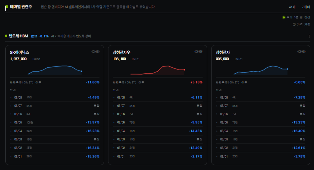The image size is (314, 170).
Task: Click 삼성전자우 06/07 row 21건 count
Action: pos(132,106)
